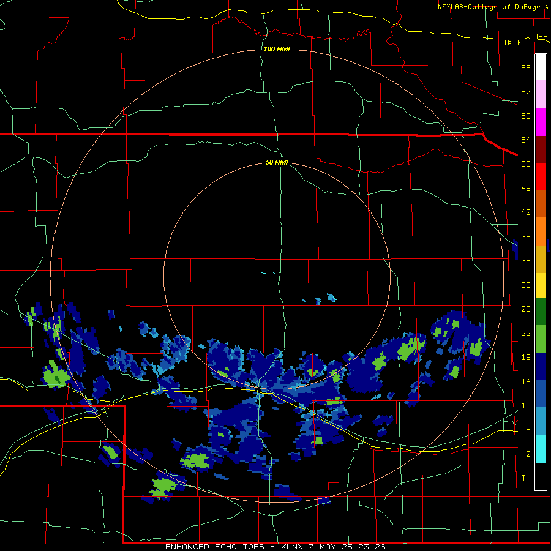This screenshot has width=551, height=551.
Task: Click the light pink legend swatch
Action: coord(541,94)
